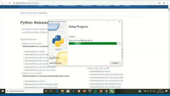Download x86-64 executable installer under Python 3.7.6

(x=45, y=87)
